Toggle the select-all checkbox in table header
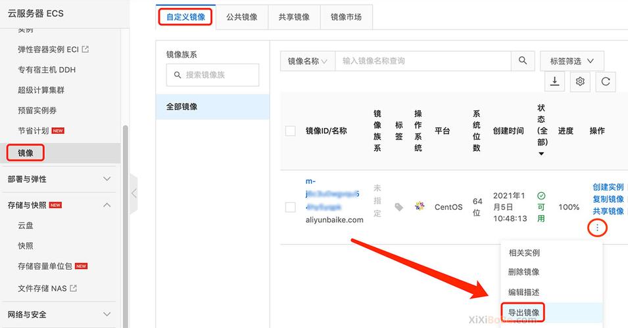Screen dimensions: 628x328 [291, 131]
